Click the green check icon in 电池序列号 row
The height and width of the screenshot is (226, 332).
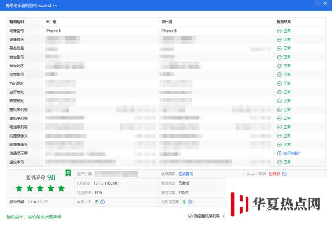click(x=279, y=127)
